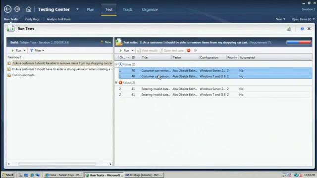Click the suite progress bar at top right
Viewport: 317px width, 178px height.
point(299,42)
